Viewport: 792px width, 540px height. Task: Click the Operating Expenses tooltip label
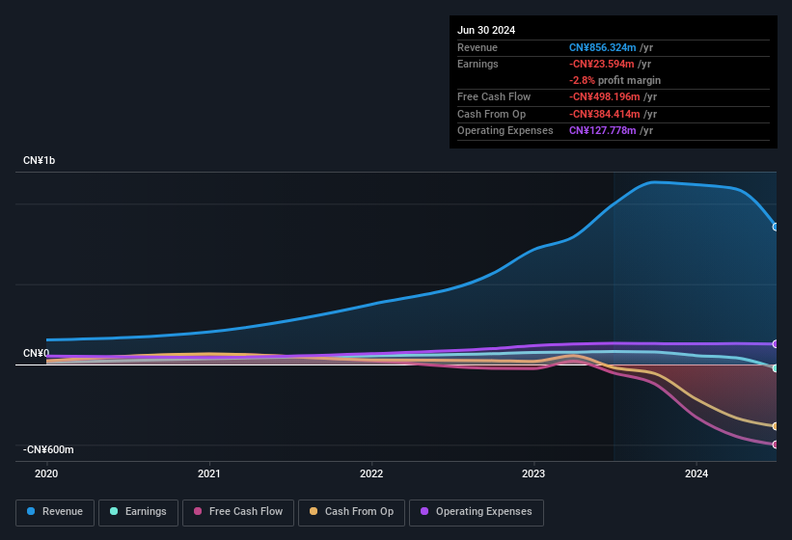point(505,131)
